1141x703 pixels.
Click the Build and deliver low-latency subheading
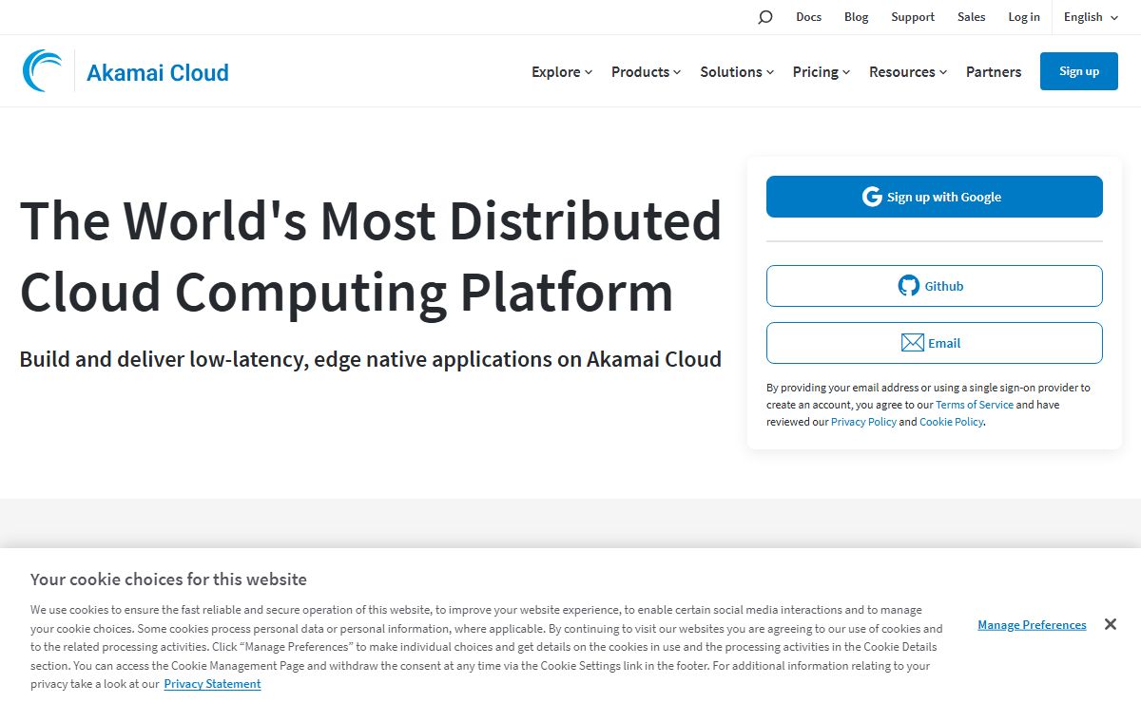(x=371, y=359)
